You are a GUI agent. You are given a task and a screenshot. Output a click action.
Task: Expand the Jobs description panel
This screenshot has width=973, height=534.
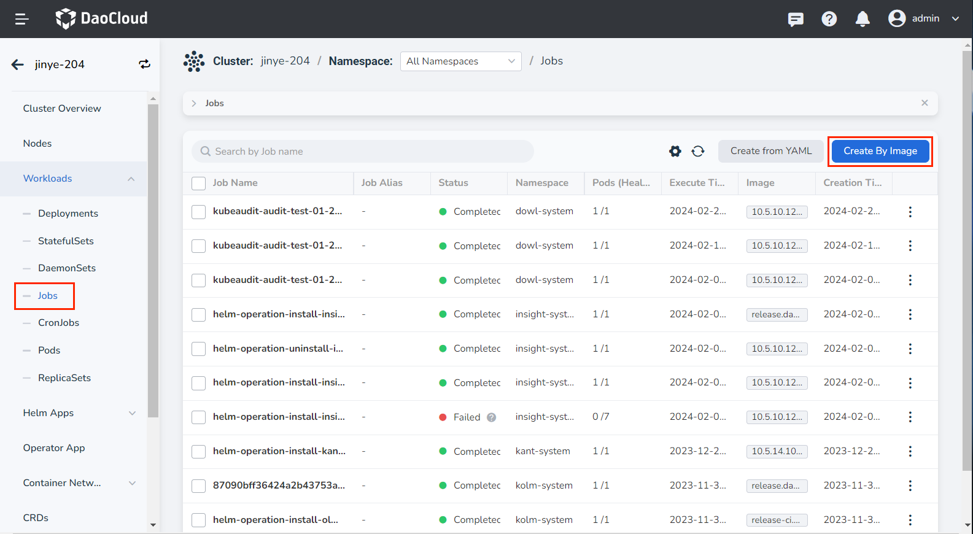[x=194, y=103]
